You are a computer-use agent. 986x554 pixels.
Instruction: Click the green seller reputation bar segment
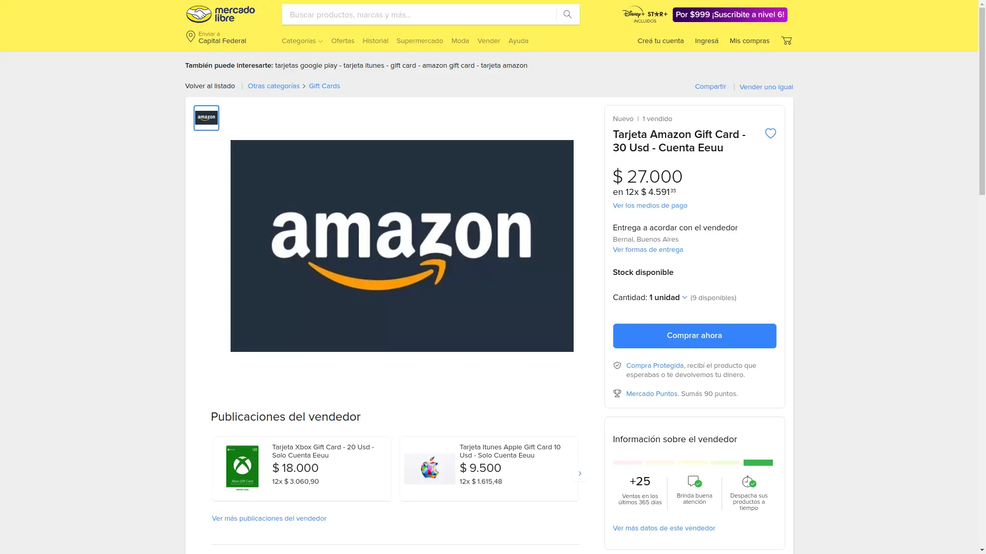pos(758,463)
